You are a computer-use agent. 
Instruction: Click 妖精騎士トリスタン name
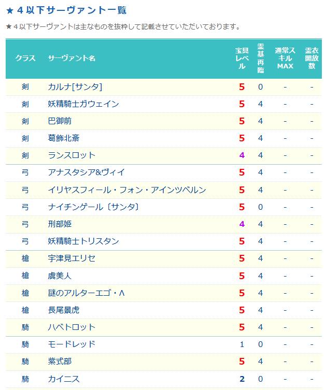point(83,241)
